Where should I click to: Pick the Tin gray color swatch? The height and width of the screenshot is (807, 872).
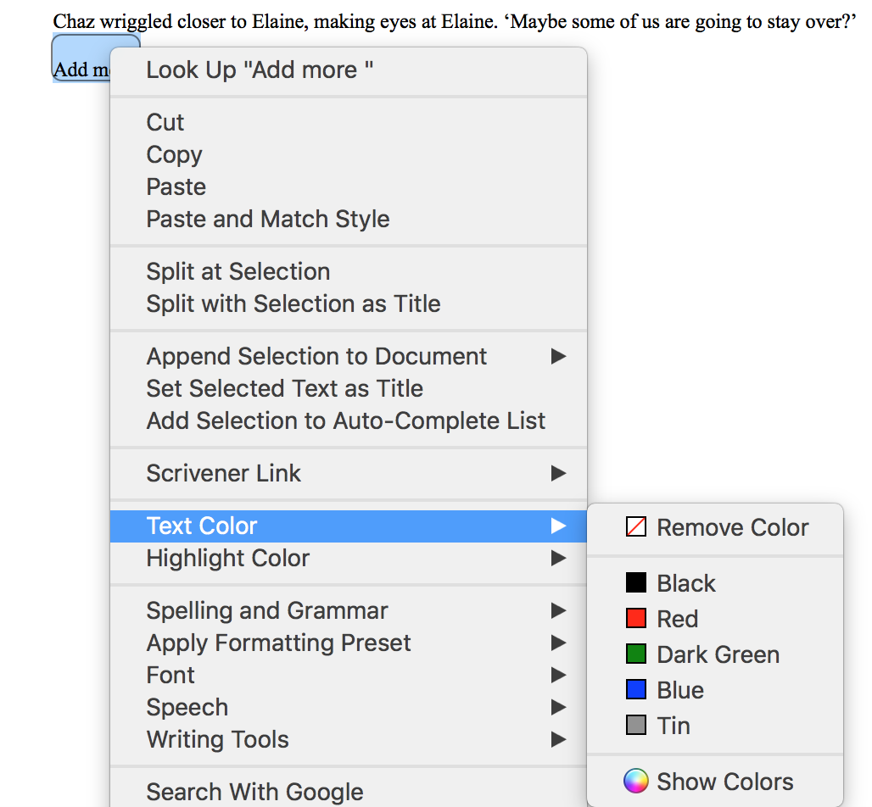click(x=635, y=725)
